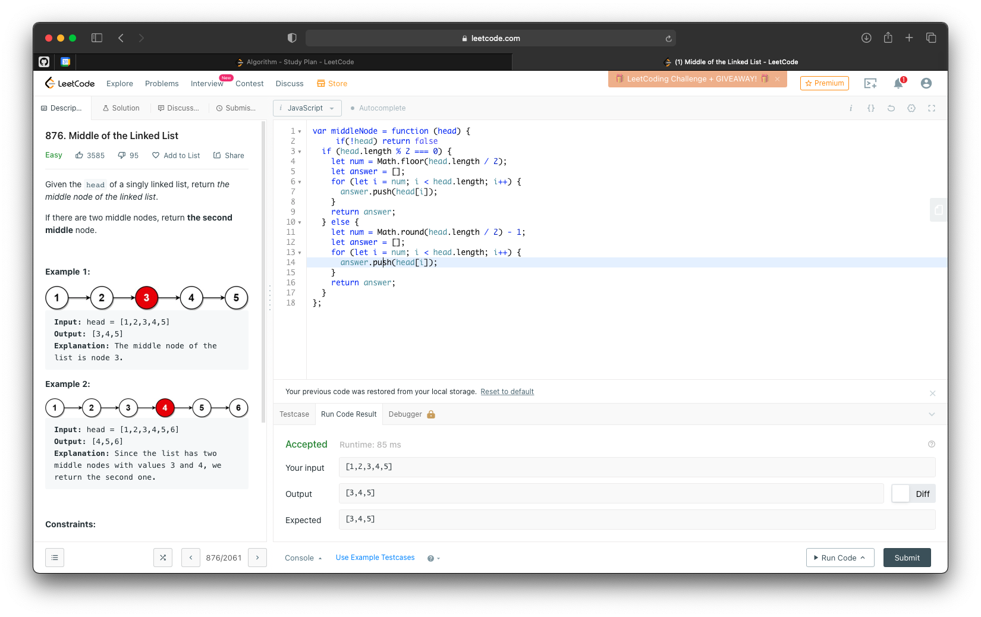
Task: Open the LeetCode playground terminal icon
Action: (870, 84)
